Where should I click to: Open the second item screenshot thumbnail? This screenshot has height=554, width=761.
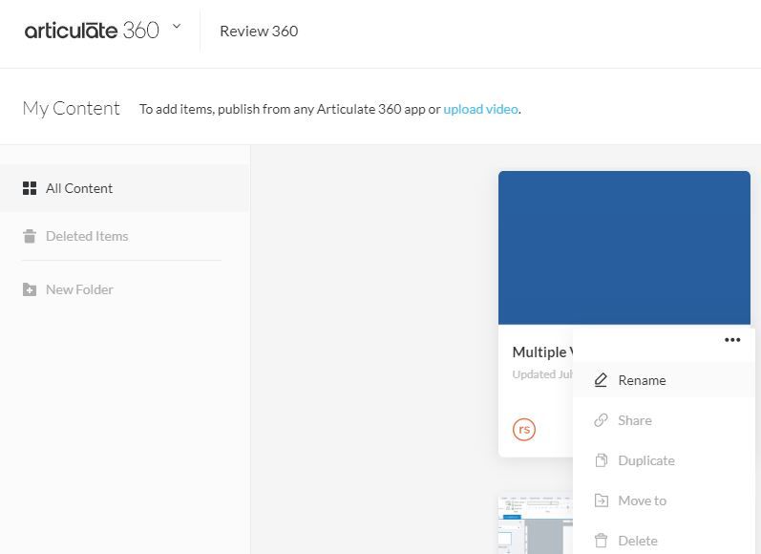[x=536, y=525]
